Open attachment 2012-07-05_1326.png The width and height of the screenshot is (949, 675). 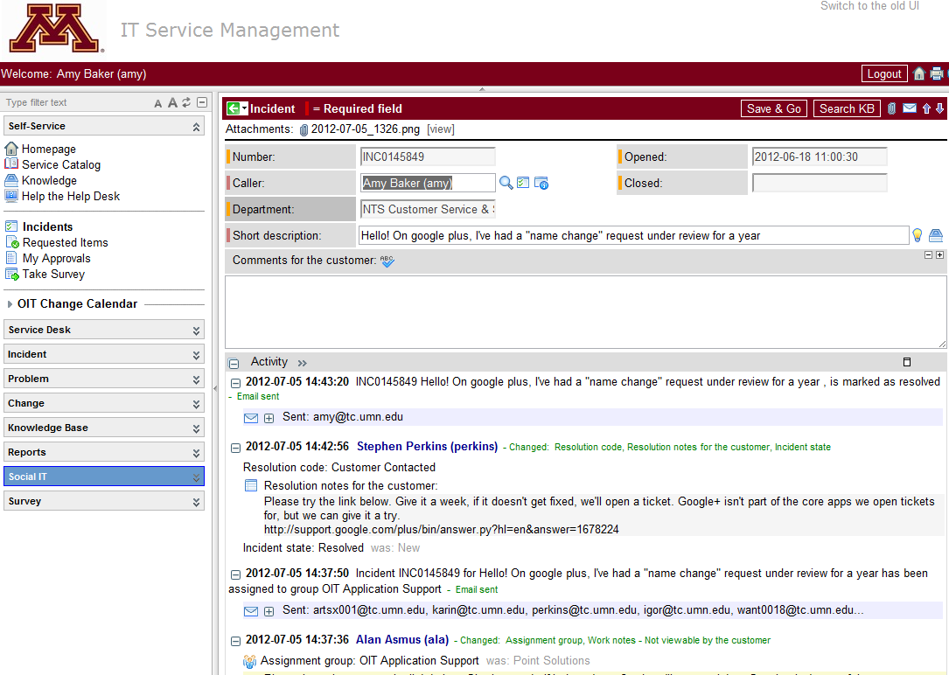click(365, 129)
